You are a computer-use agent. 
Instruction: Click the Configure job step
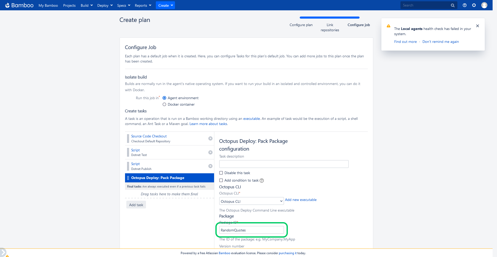(359, 25)
